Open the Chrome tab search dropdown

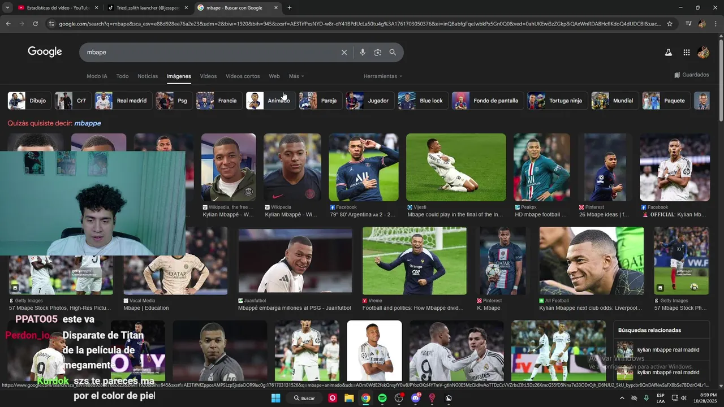click(7, 8)
